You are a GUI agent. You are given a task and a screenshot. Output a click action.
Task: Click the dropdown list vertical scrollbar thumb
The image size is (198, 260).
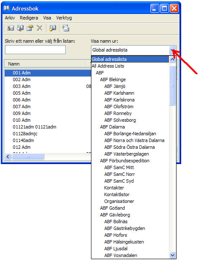(x=173, y=85)
